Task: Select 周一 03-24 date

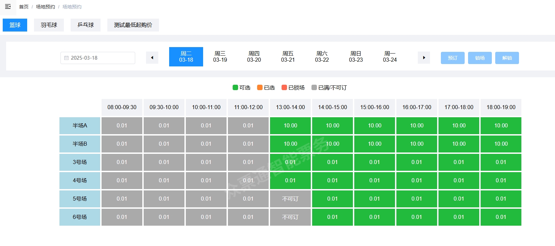Action: pos(390,57)
